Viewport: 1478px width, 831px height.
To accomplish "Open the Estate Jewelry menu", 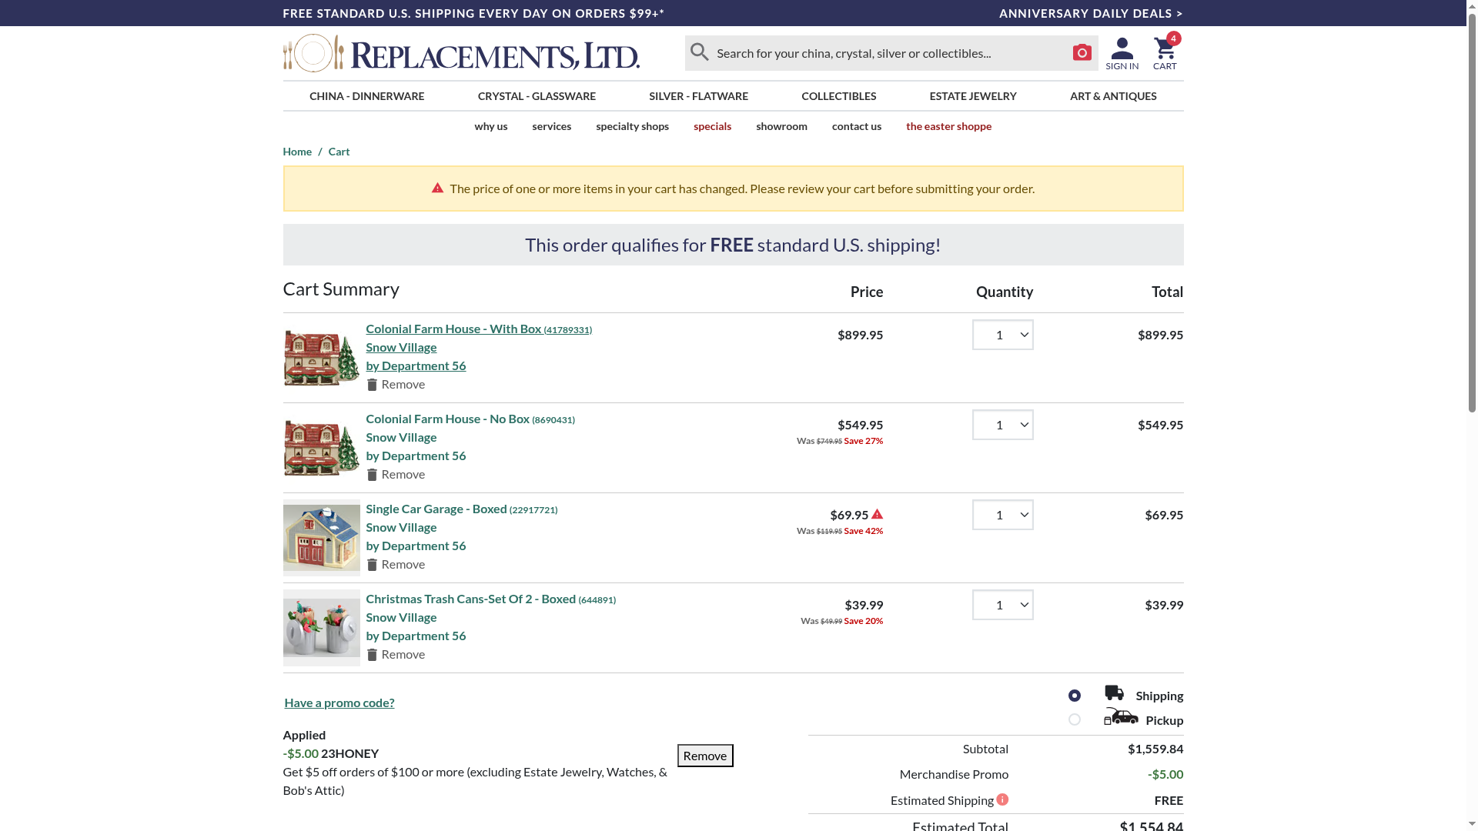I will [x=972, y=96].
